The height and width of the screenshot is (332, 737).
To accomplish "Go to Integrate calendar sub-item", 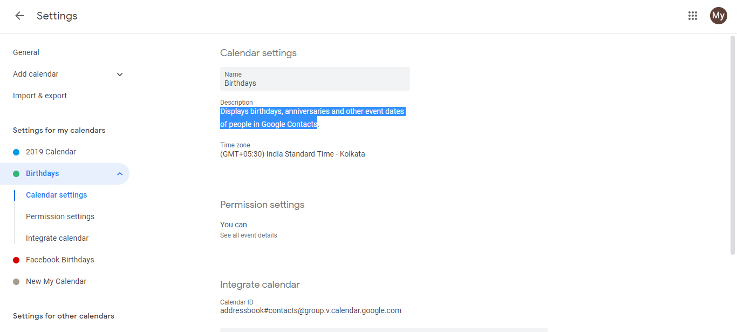I will coord(57,238).
